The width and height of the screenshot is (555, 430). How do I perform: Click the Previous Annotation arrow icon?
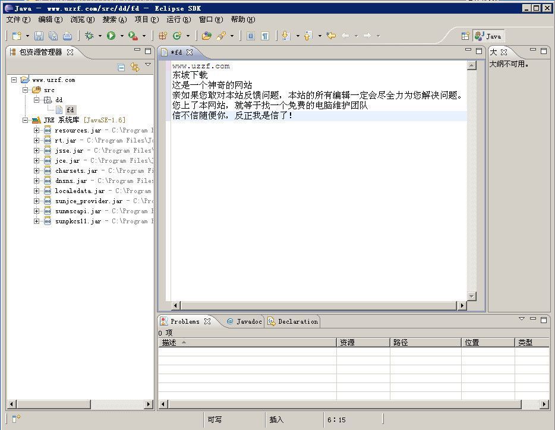coord(308,36)
